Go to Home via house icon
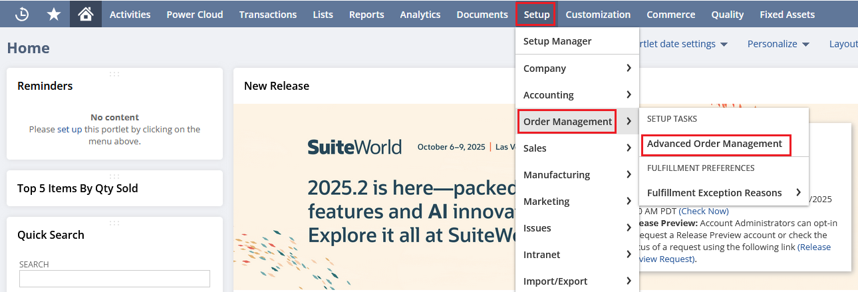Viewport: 858px width, 292px height. 86,14
